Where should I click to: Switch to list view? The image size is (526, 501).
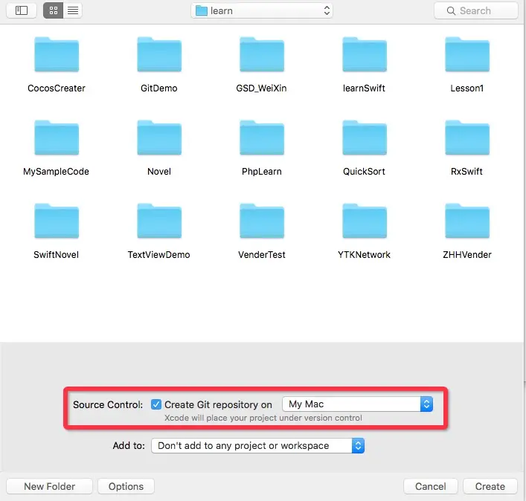click(73, 10)
